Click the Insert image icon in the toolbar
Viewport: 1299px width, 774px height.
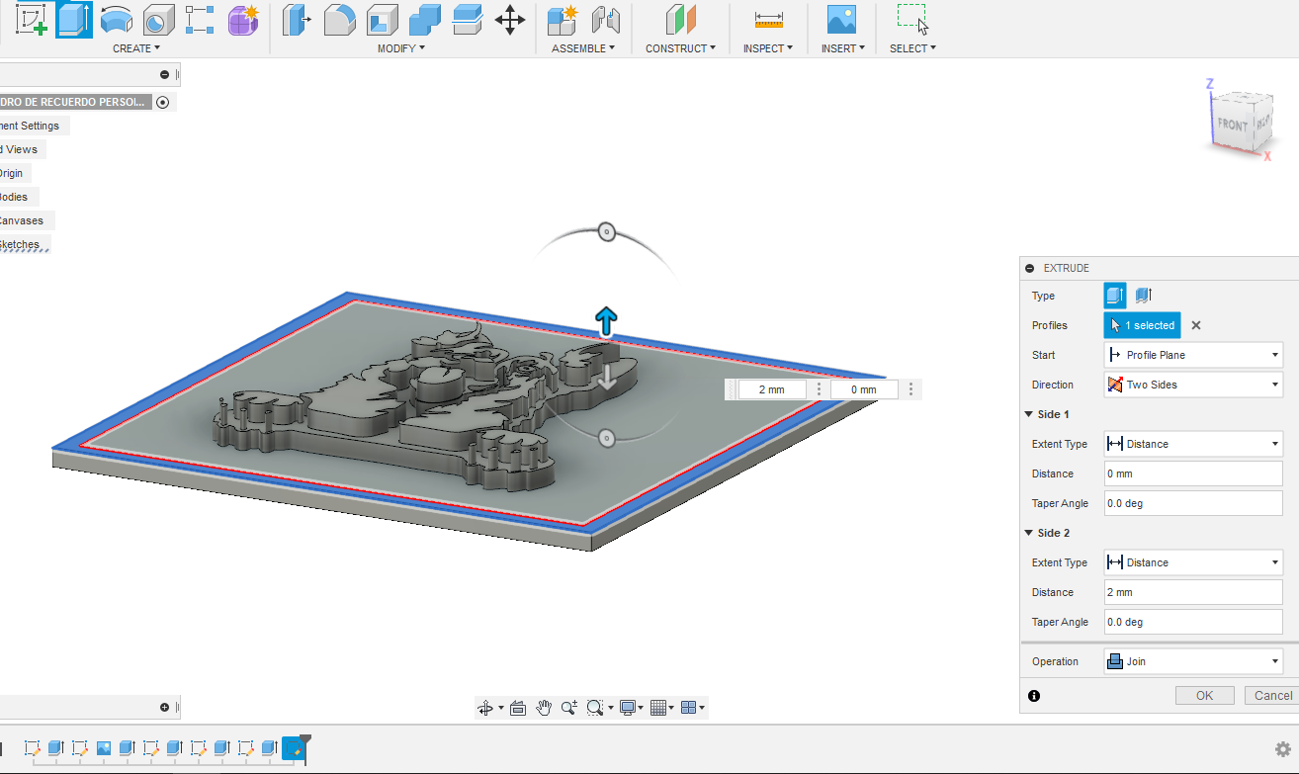(x=841, y=20)
